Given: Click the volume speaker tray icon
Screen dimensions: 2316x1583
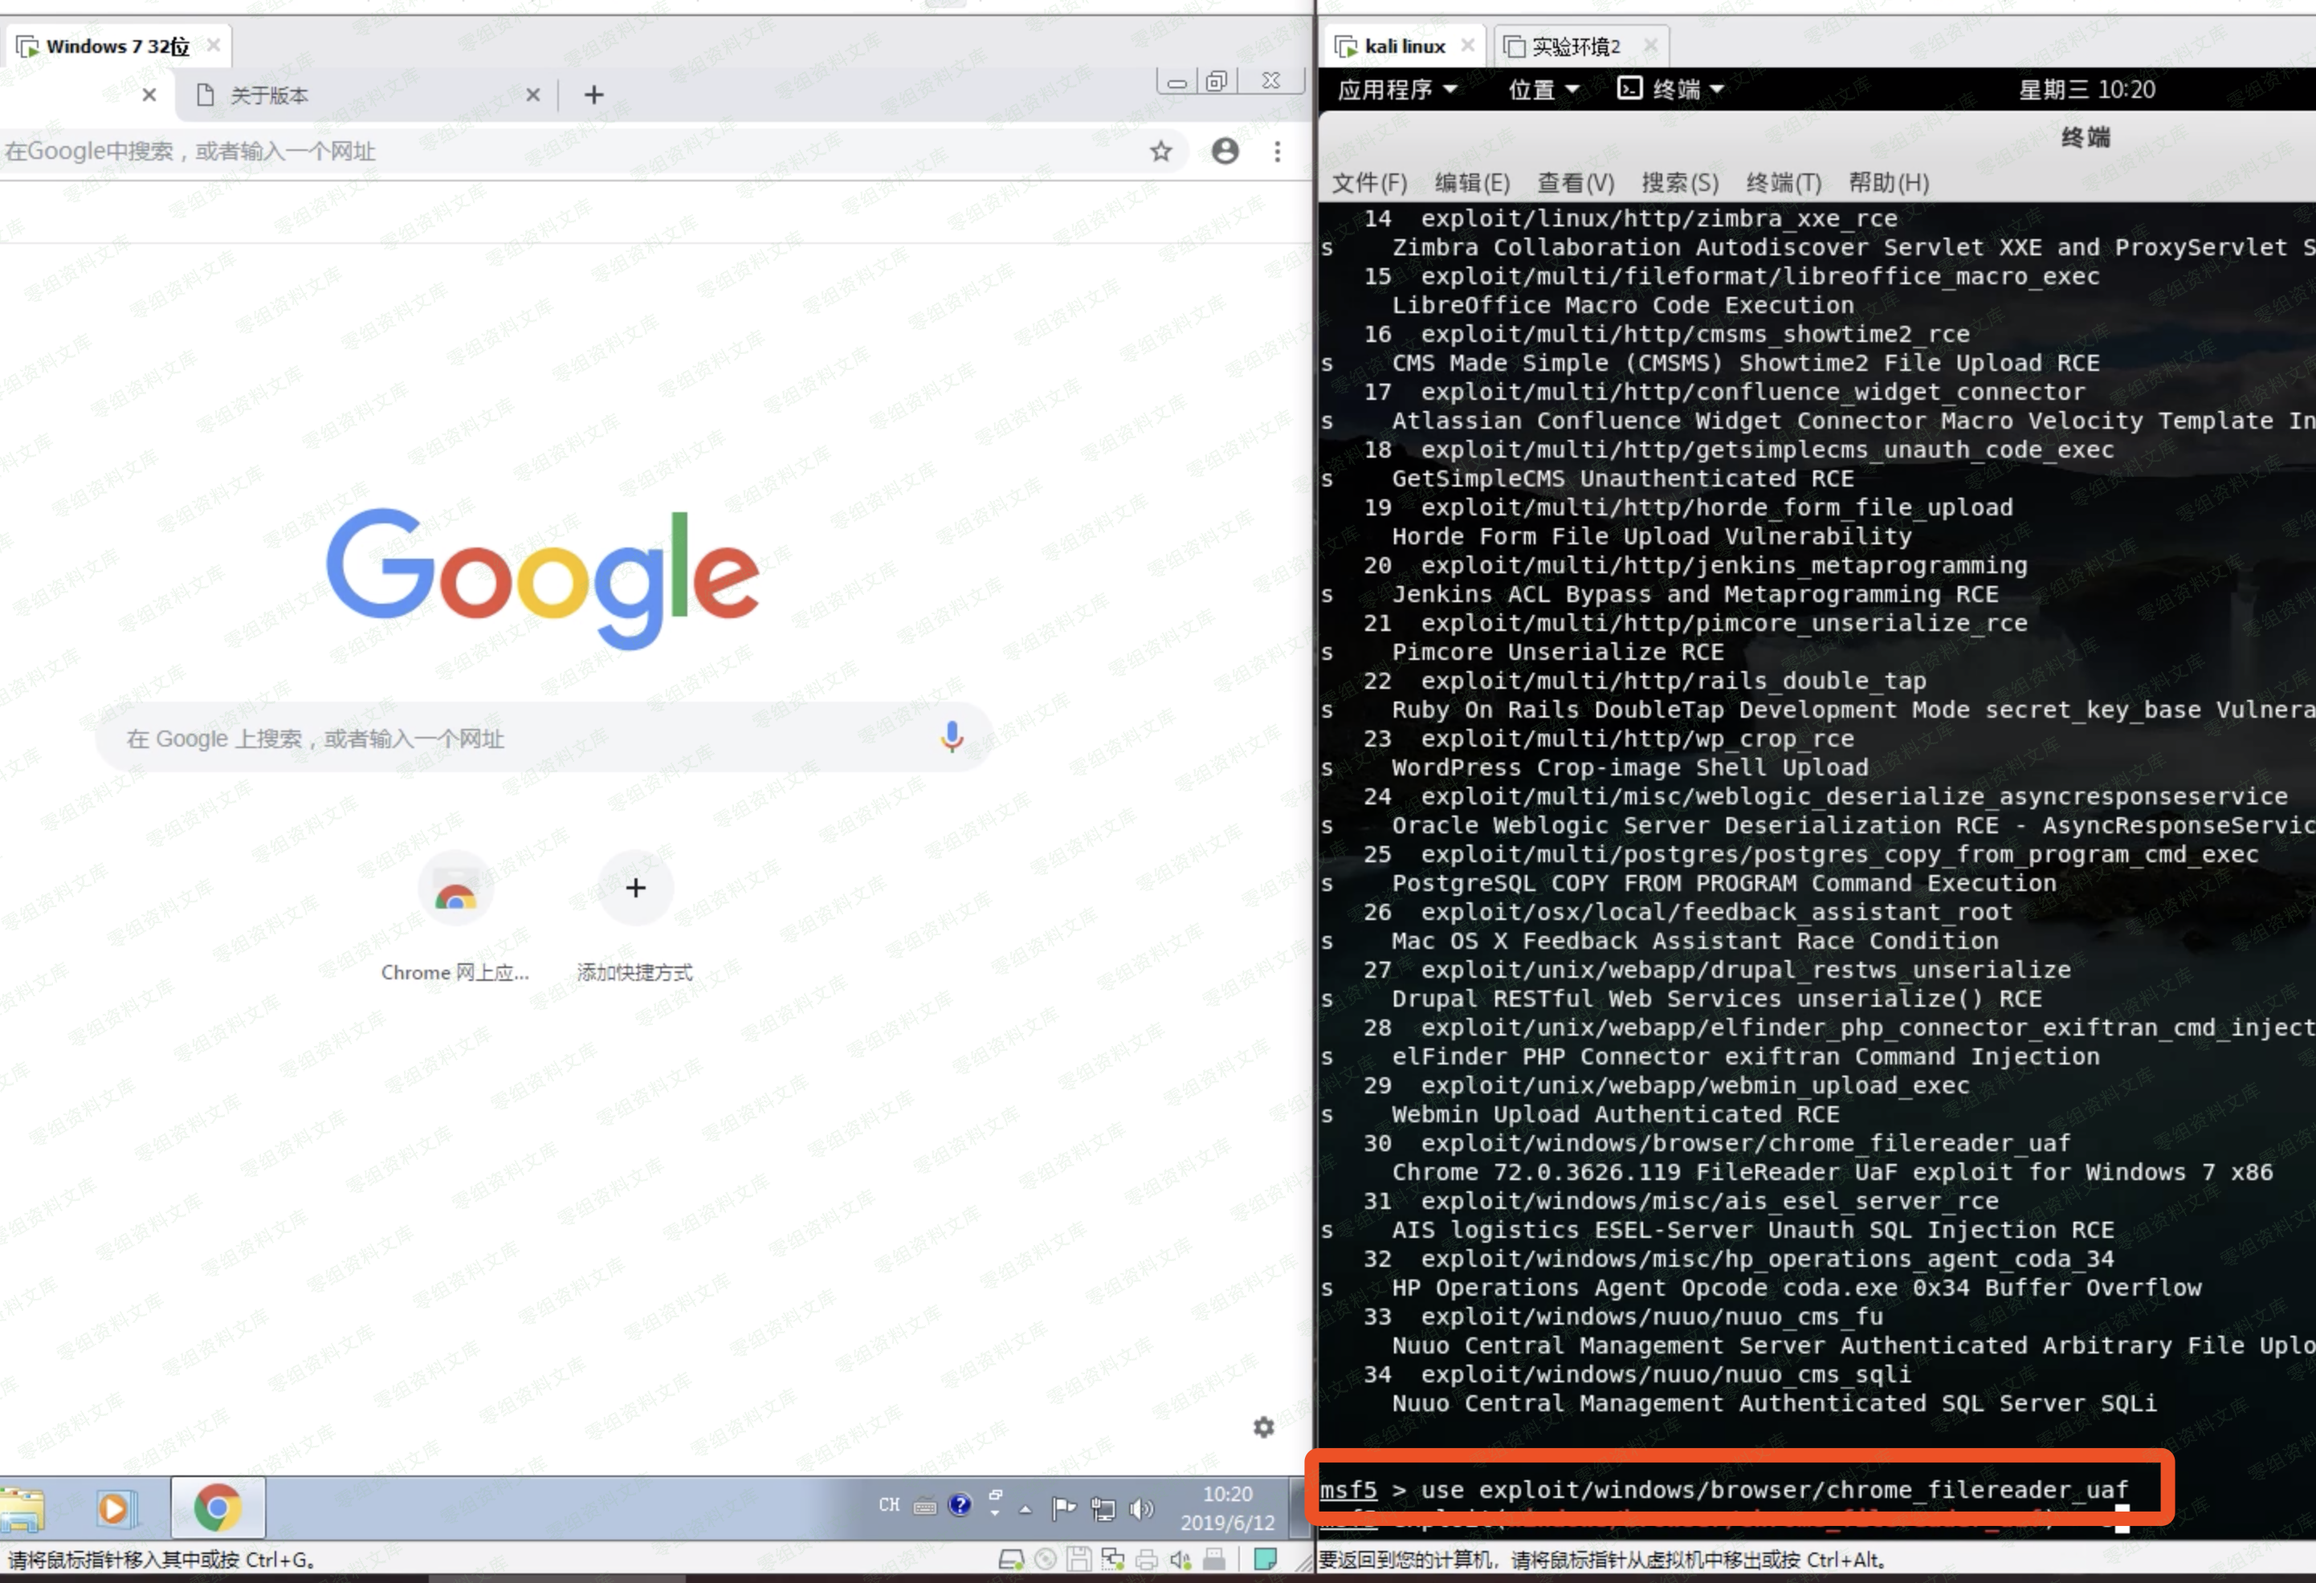Looking at the screenshot, I should pyautogui.click(x=1140, y=1508).
